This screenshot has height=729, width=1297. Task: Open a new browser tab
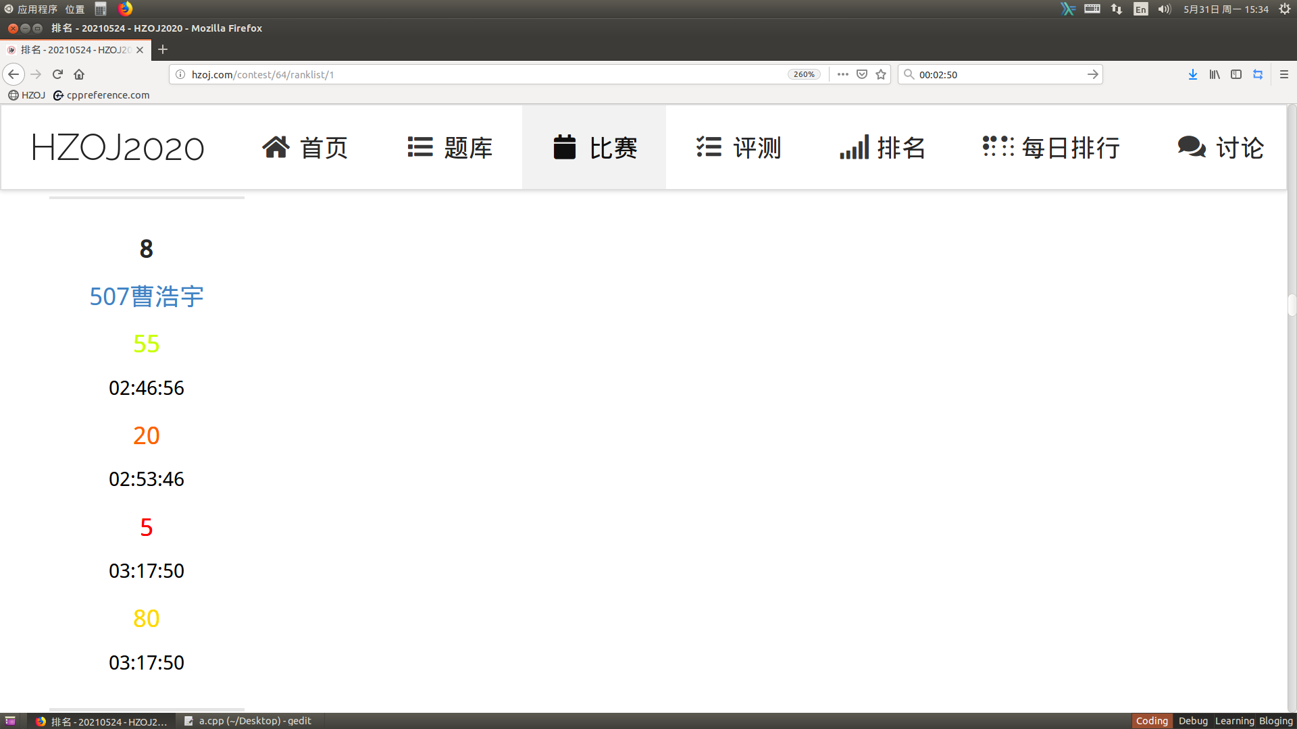tap(163, 49)
